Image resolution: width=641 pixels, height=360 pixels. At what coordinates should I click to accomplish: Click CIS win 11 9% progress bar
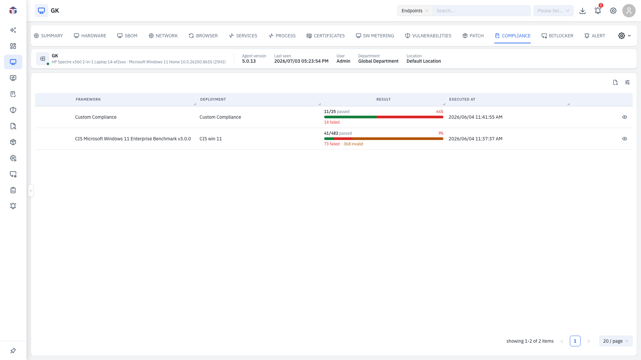384,139
